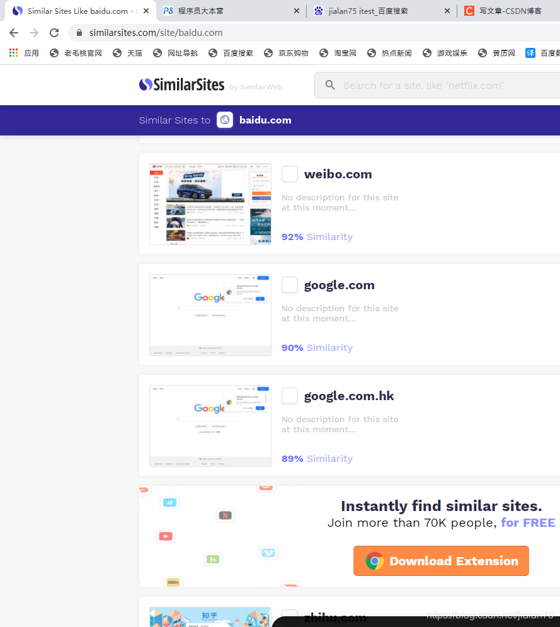Open the 百度搜索 bookmark

pos(231,53)
